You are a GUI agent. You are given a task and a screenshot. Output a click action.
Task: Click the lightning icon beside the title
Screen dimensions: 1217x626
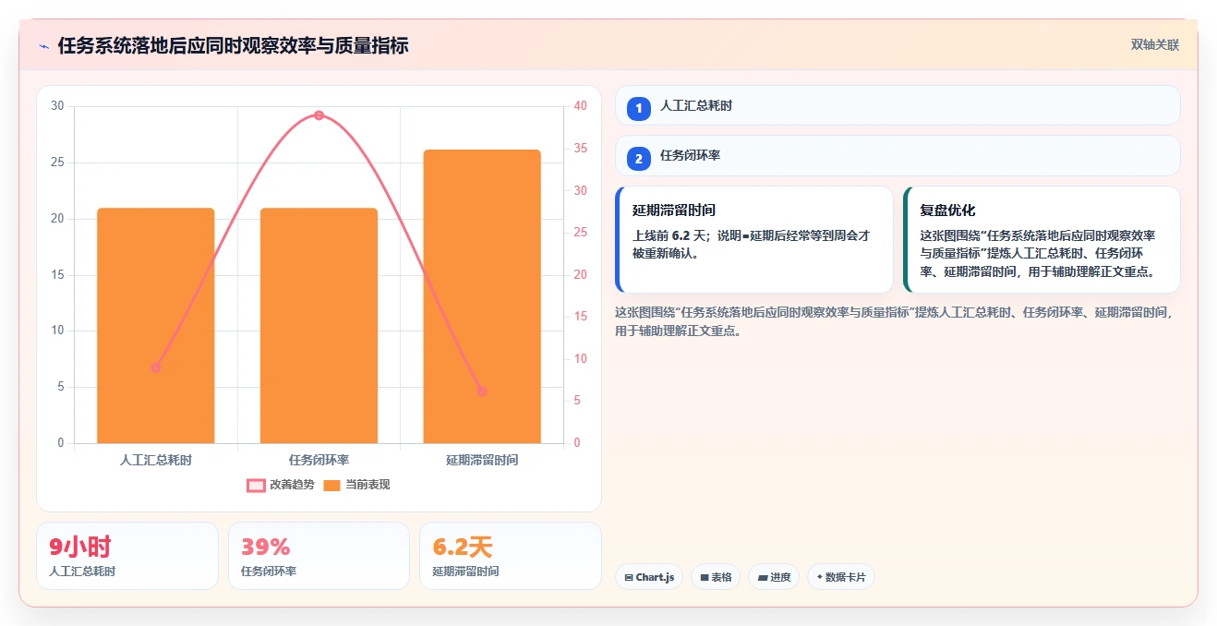tap(44, 46)
